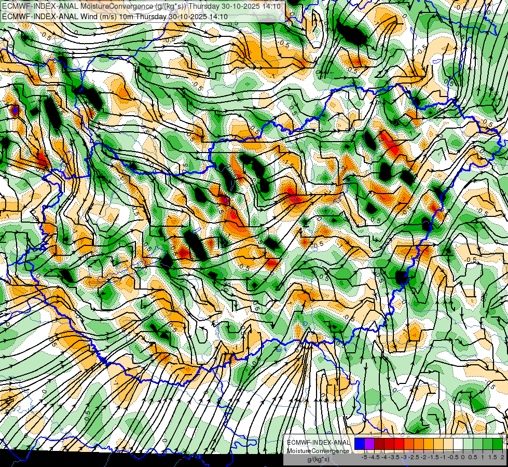Click the g/(kg*s) legend unit label
This screenshot has height=467, width=508.
pos(318,459)
